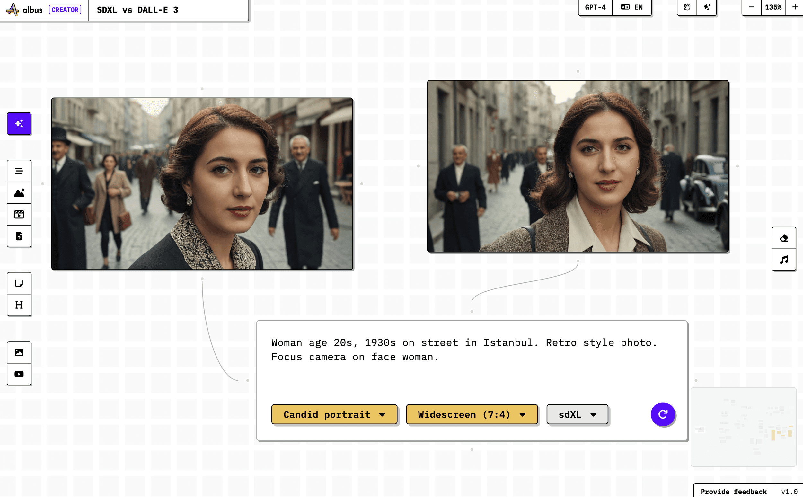The image size is (803, 497).
Task: Select the eraser tool
Action: click(784, 238)
